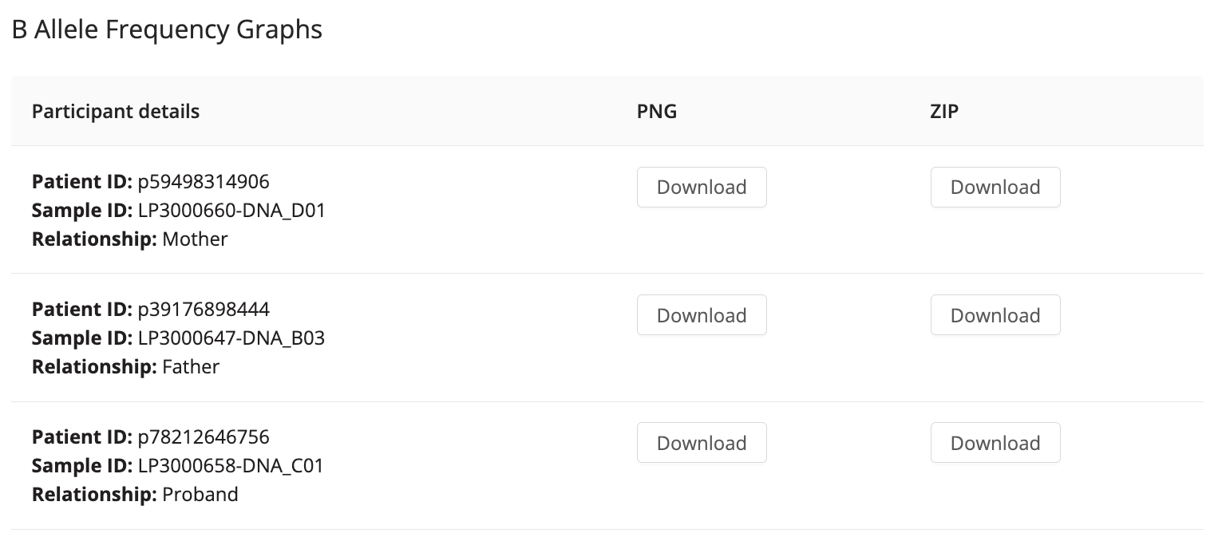This screenshot has height=549, width=1226.
Task: Click the B Allele Frequency Graphs heading
Action: point(167,30)
